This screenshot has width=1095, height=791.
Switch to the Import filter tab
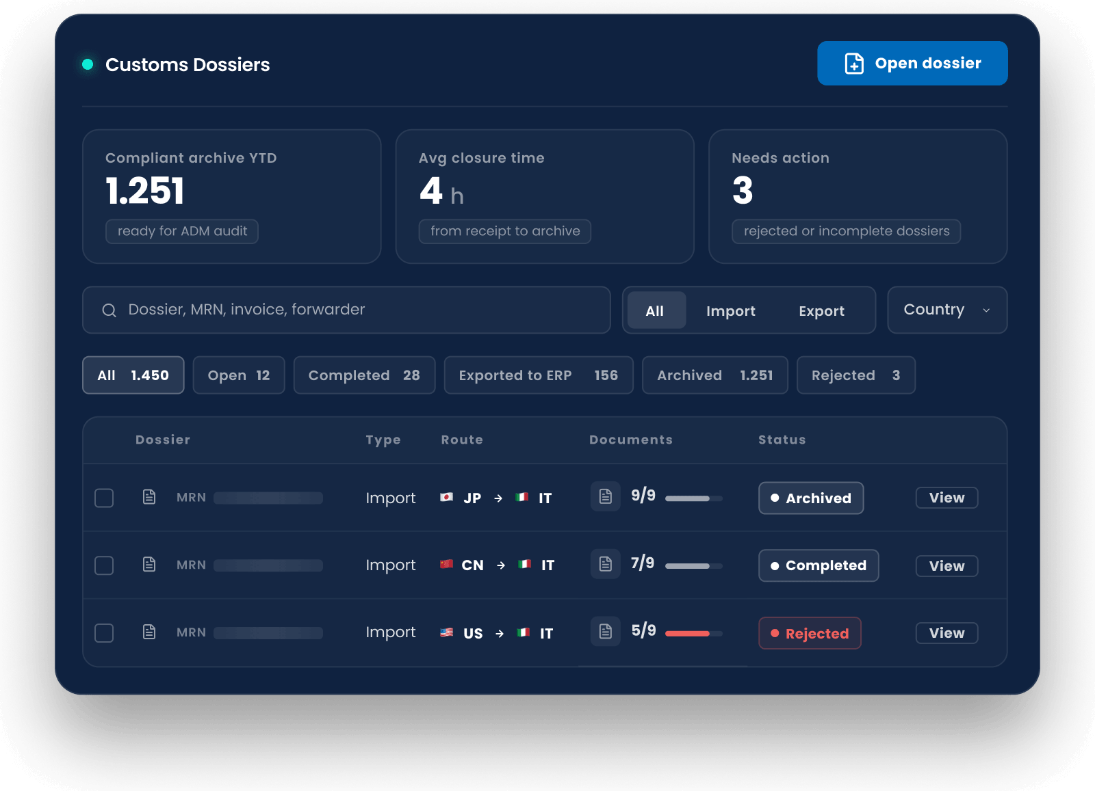tap(731, 311)
